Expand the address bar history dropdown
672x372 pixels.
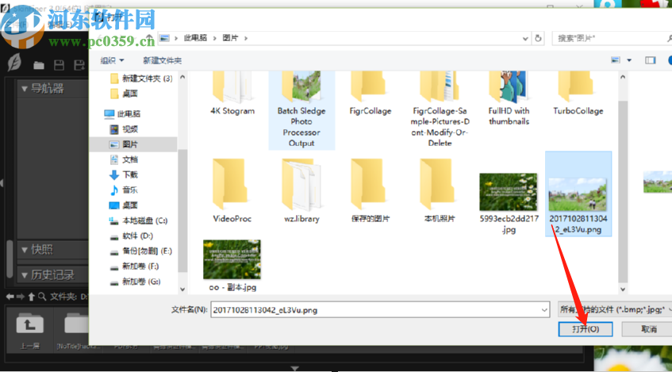[525, 38]
